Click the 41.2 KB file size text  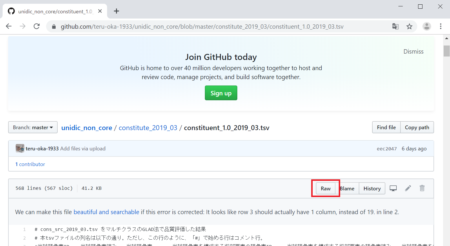pyautogui.click(x=92, y=188)
